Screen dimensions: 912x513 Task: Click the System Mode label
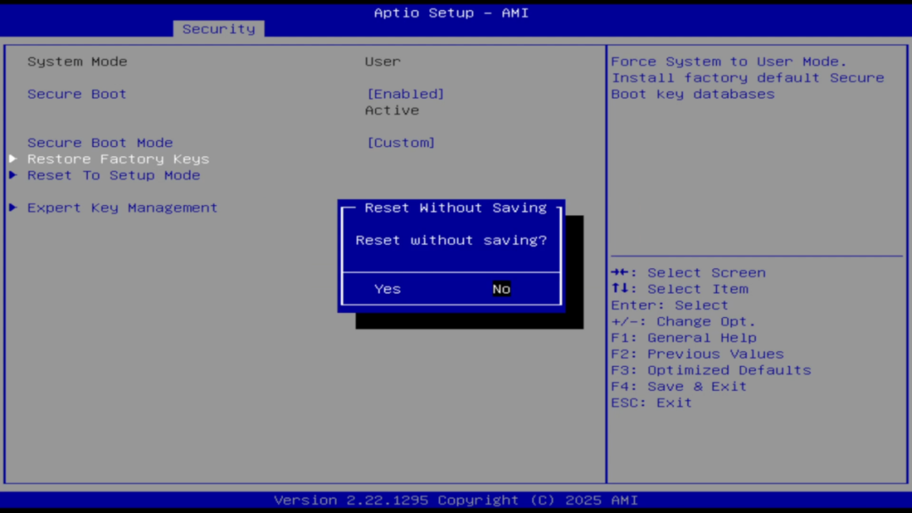pos(78,61)
